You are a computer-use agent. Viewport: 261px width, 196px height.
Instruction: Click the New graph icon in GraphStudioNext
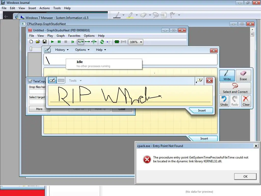pyautogui.click(x=31, y=42)
